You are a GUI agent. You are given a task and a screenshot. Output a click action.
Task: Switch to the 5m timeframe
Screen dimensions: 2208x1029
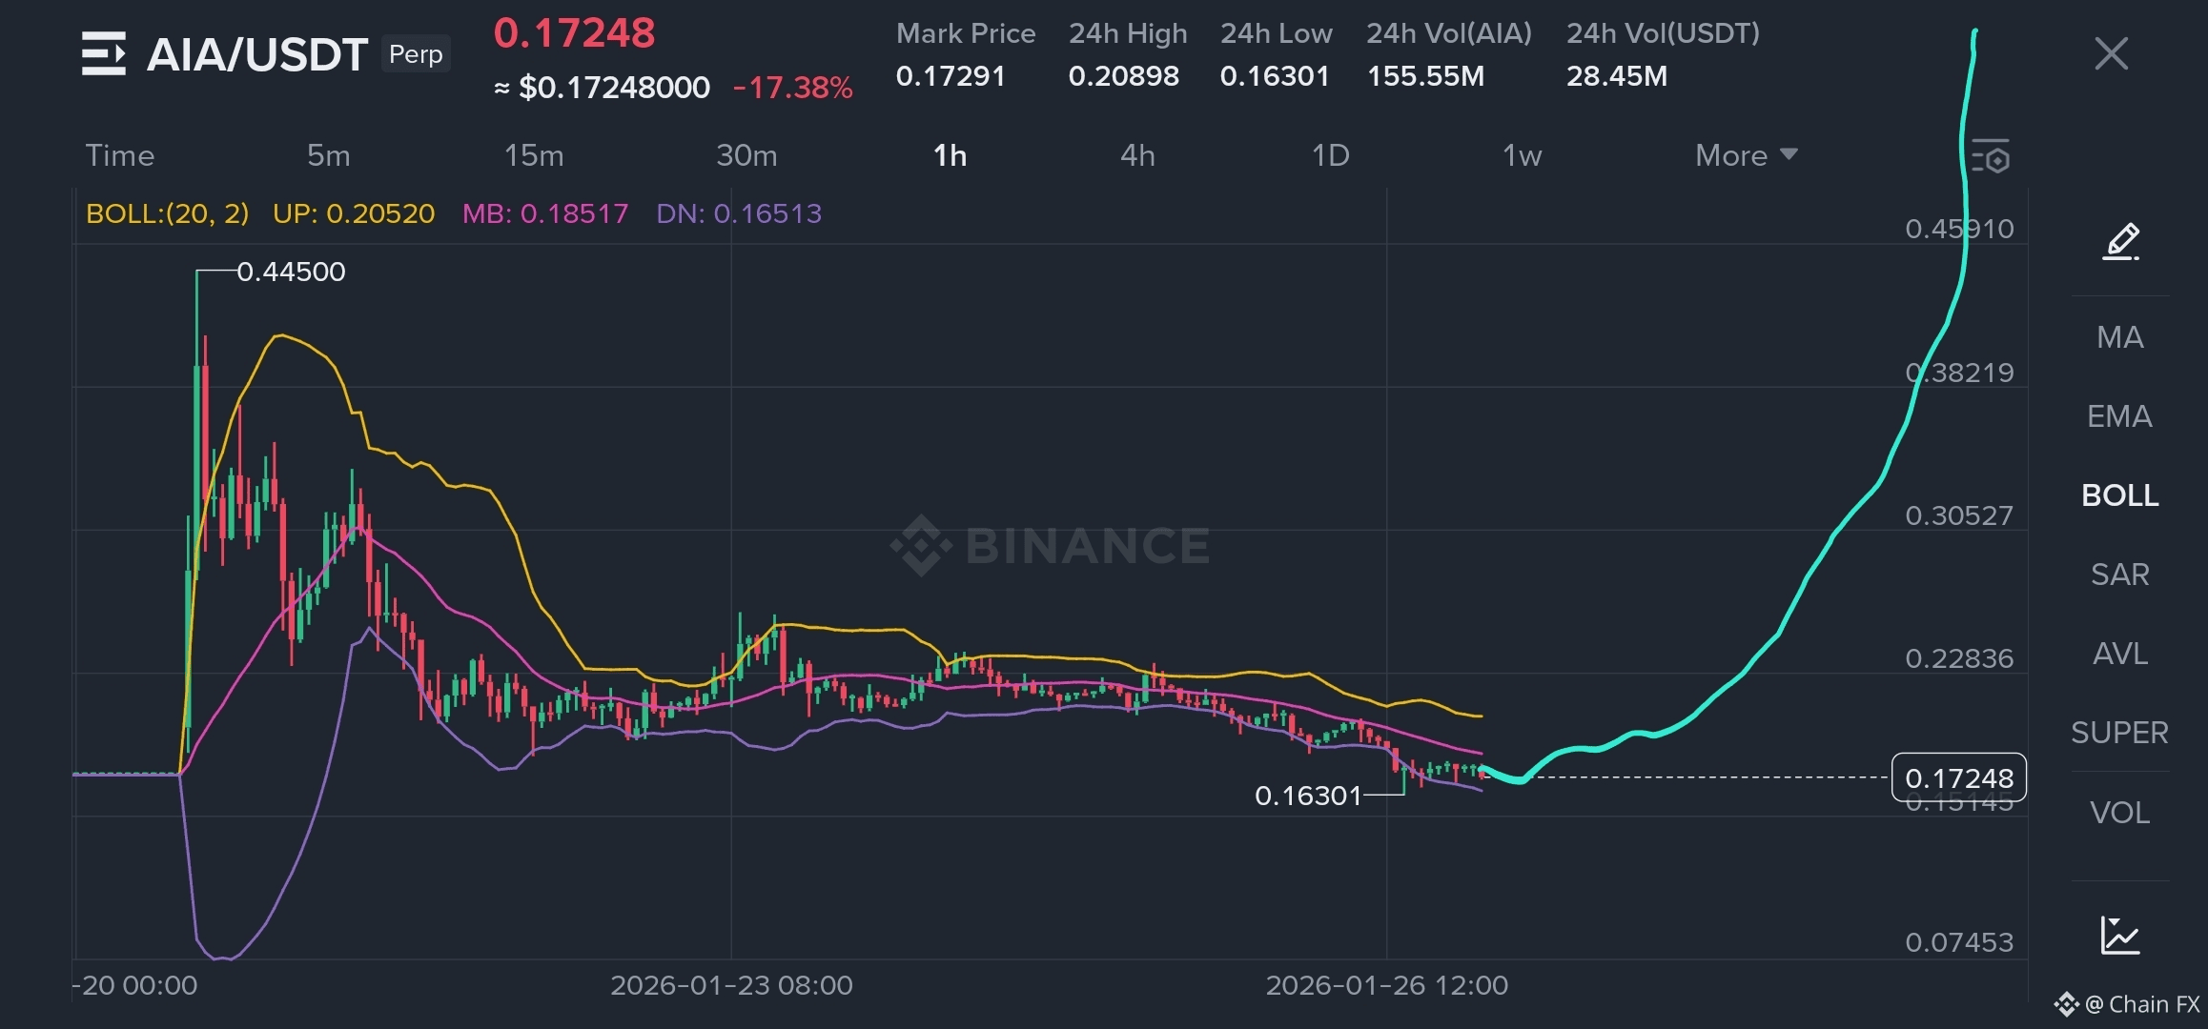(328, 155)
